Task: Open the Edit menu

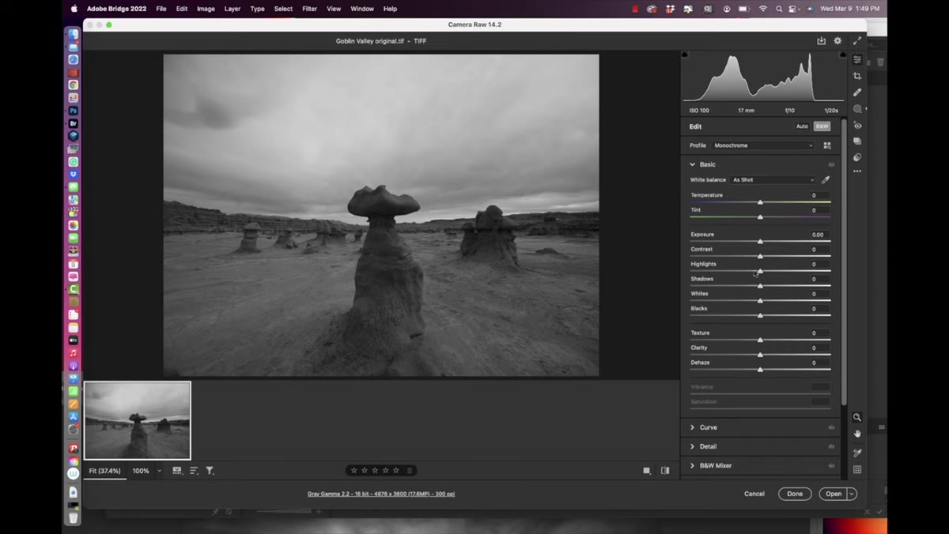Action: [182, 9]
